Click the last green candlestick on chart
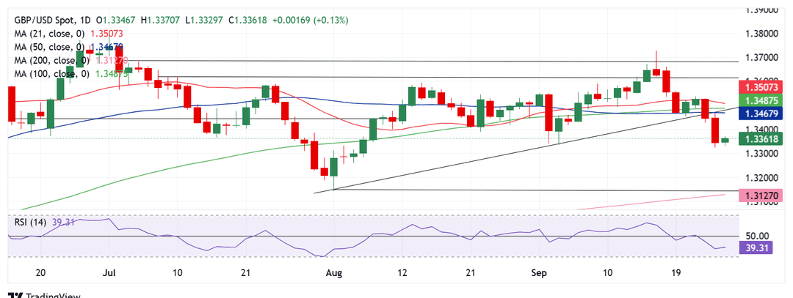This screenshot has width=793, height=298. tap(725, 140)
